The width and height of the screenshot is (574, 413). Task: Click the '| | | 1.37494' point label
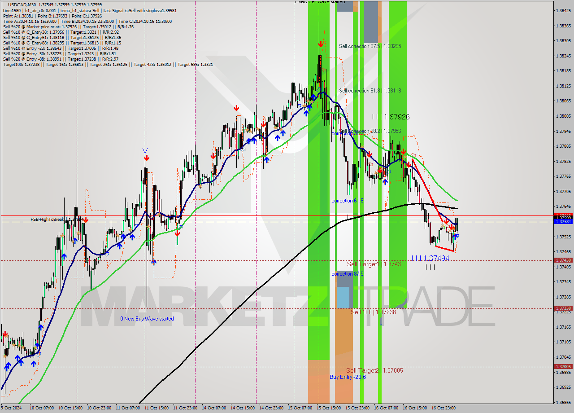pyautogui.click(x=430, y=258)
